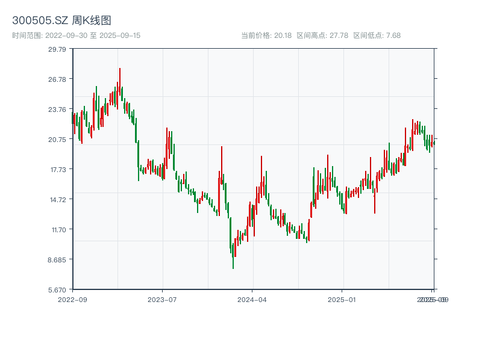
Task: Click the 2024-04 x-axis label
Action: [x=252, y=300]
